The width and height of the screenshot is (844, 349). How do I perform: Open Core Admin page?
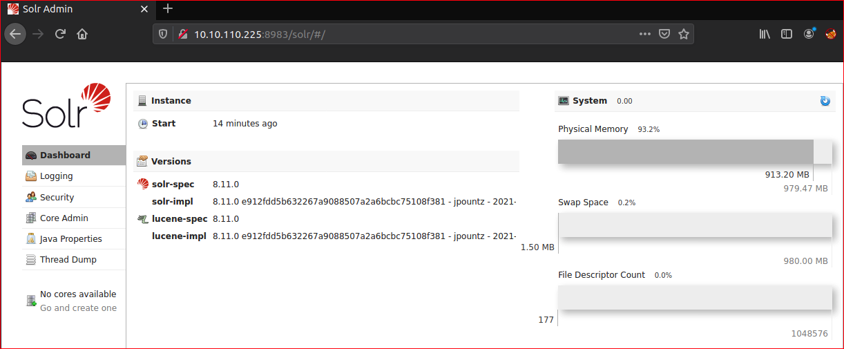tap(74, 218)
